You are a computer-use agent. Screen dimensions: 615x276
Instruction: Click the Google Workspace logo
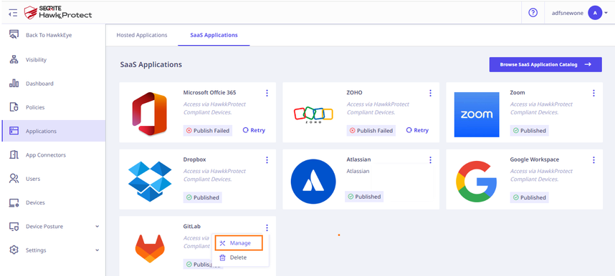(x=476, y=182)
